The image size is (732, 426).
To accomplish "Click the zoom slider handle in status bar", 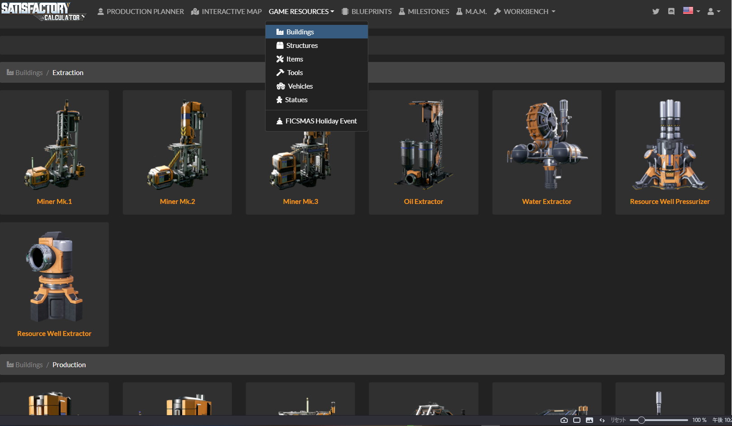I will click(641, 420).
